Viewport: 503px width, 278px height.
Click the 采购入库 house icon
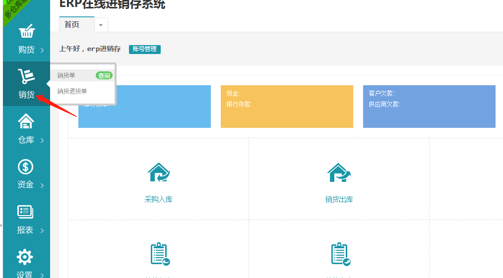[x=158, y=173]
